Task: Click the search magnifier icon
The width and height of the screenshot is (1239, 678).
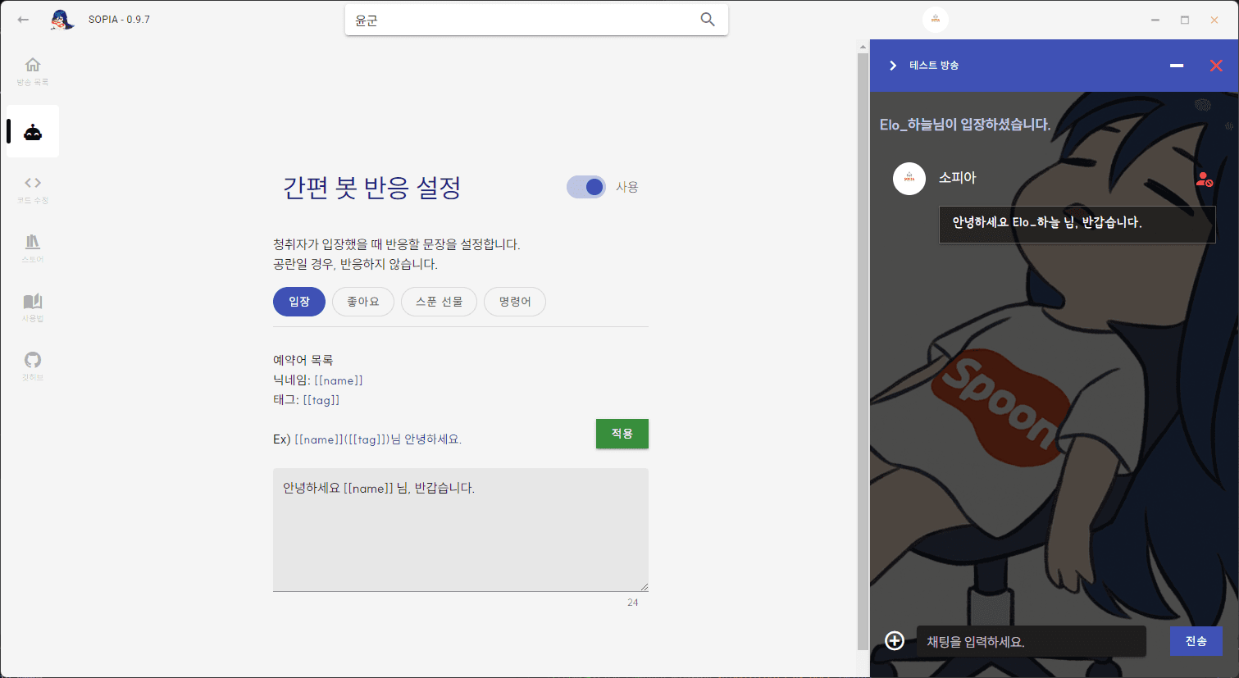Action: click(708, 20)
